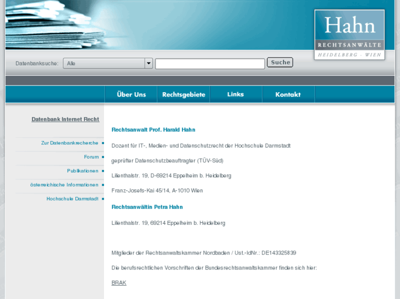Screen dimensions: 400x299
Task: Click the database search text field
Action: pyautogui.click(x=210, y=64)
